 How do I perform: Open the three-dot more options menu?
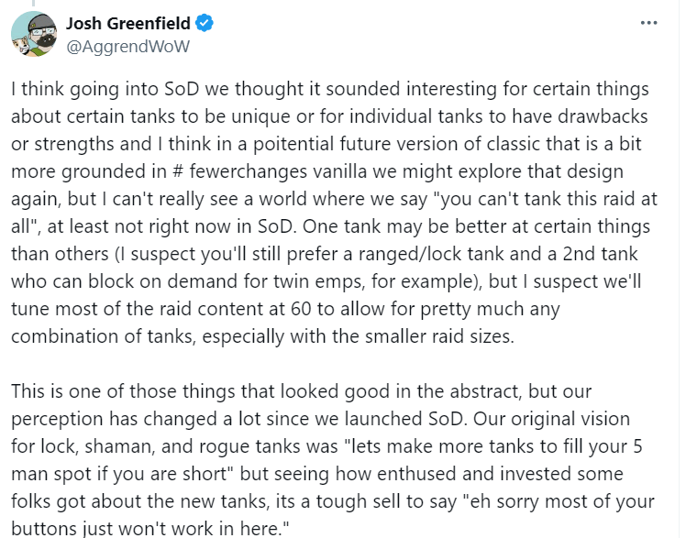click(648, 23)
